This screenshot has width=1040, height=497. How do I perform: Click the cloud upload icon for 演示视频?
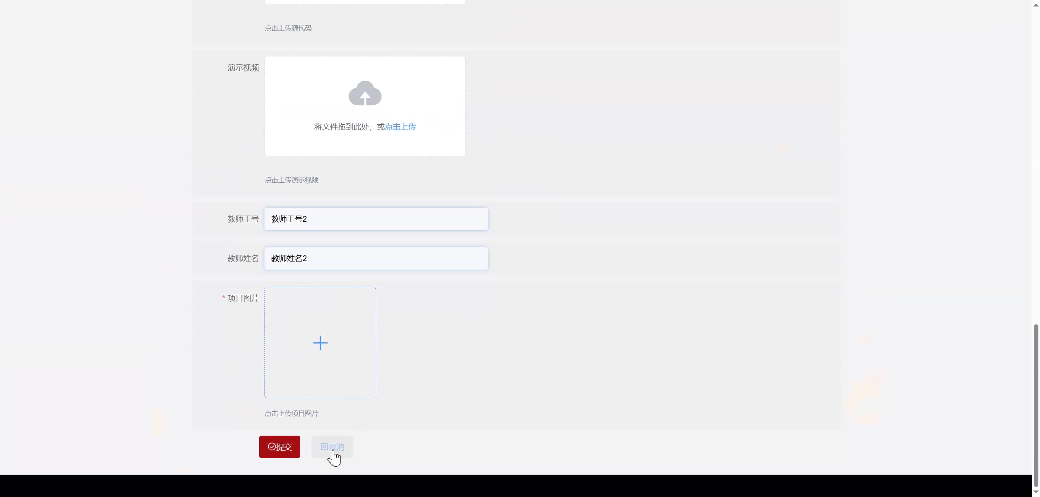(x=365, y=93)
